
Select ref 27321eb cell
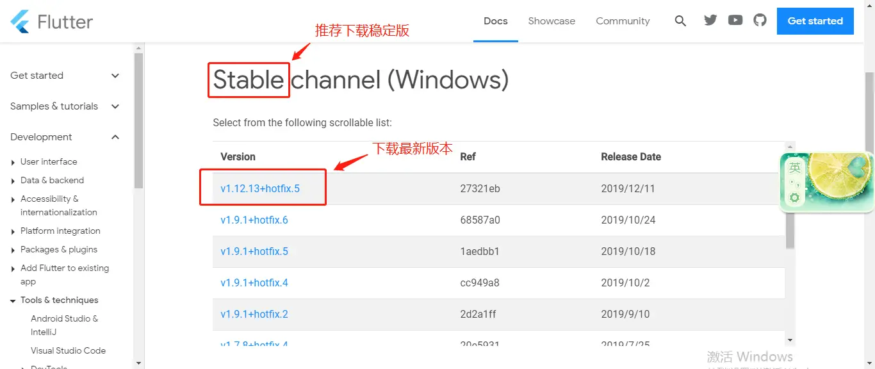tap(480, 189)
